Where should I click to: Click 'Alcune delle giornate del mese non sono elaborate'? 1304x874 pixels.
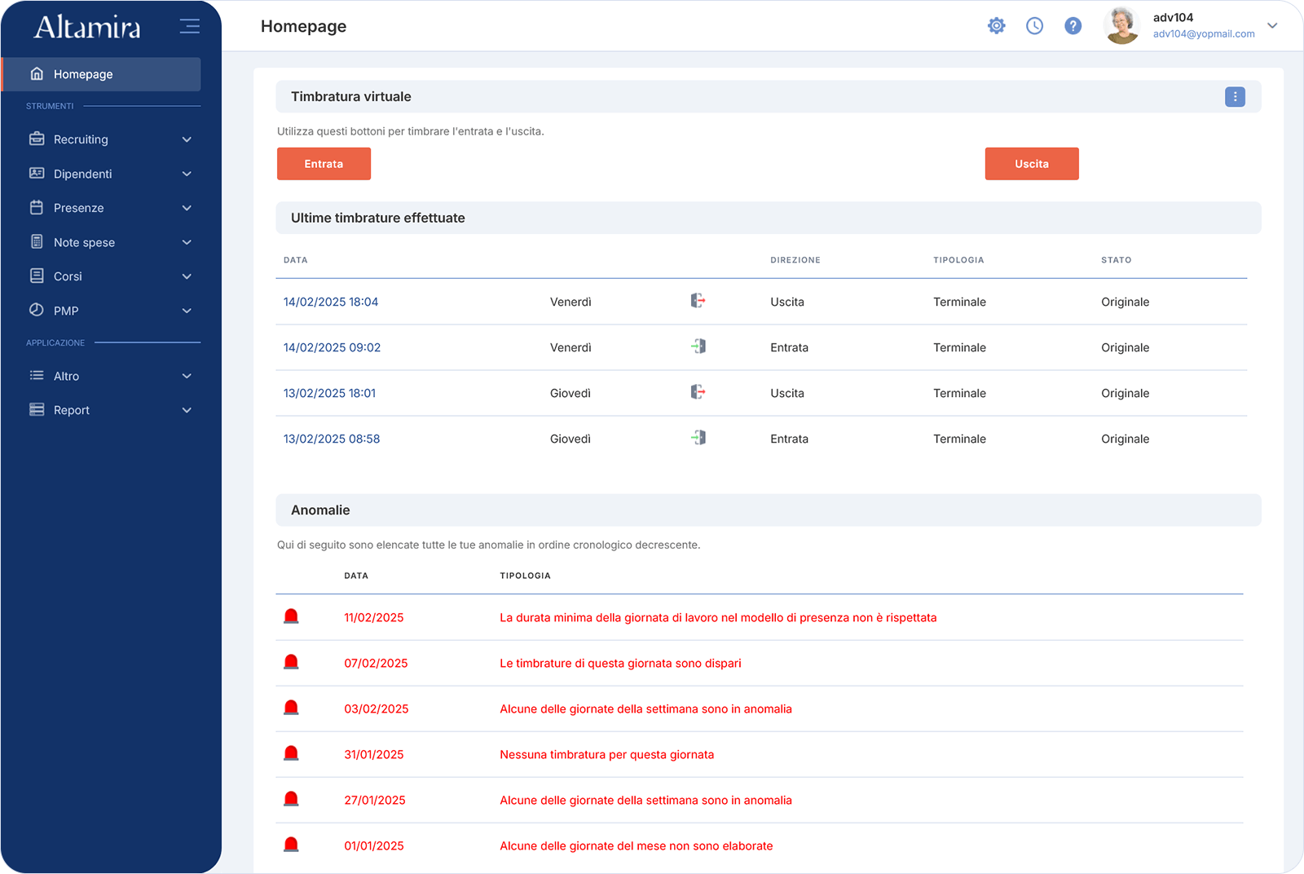636,846
